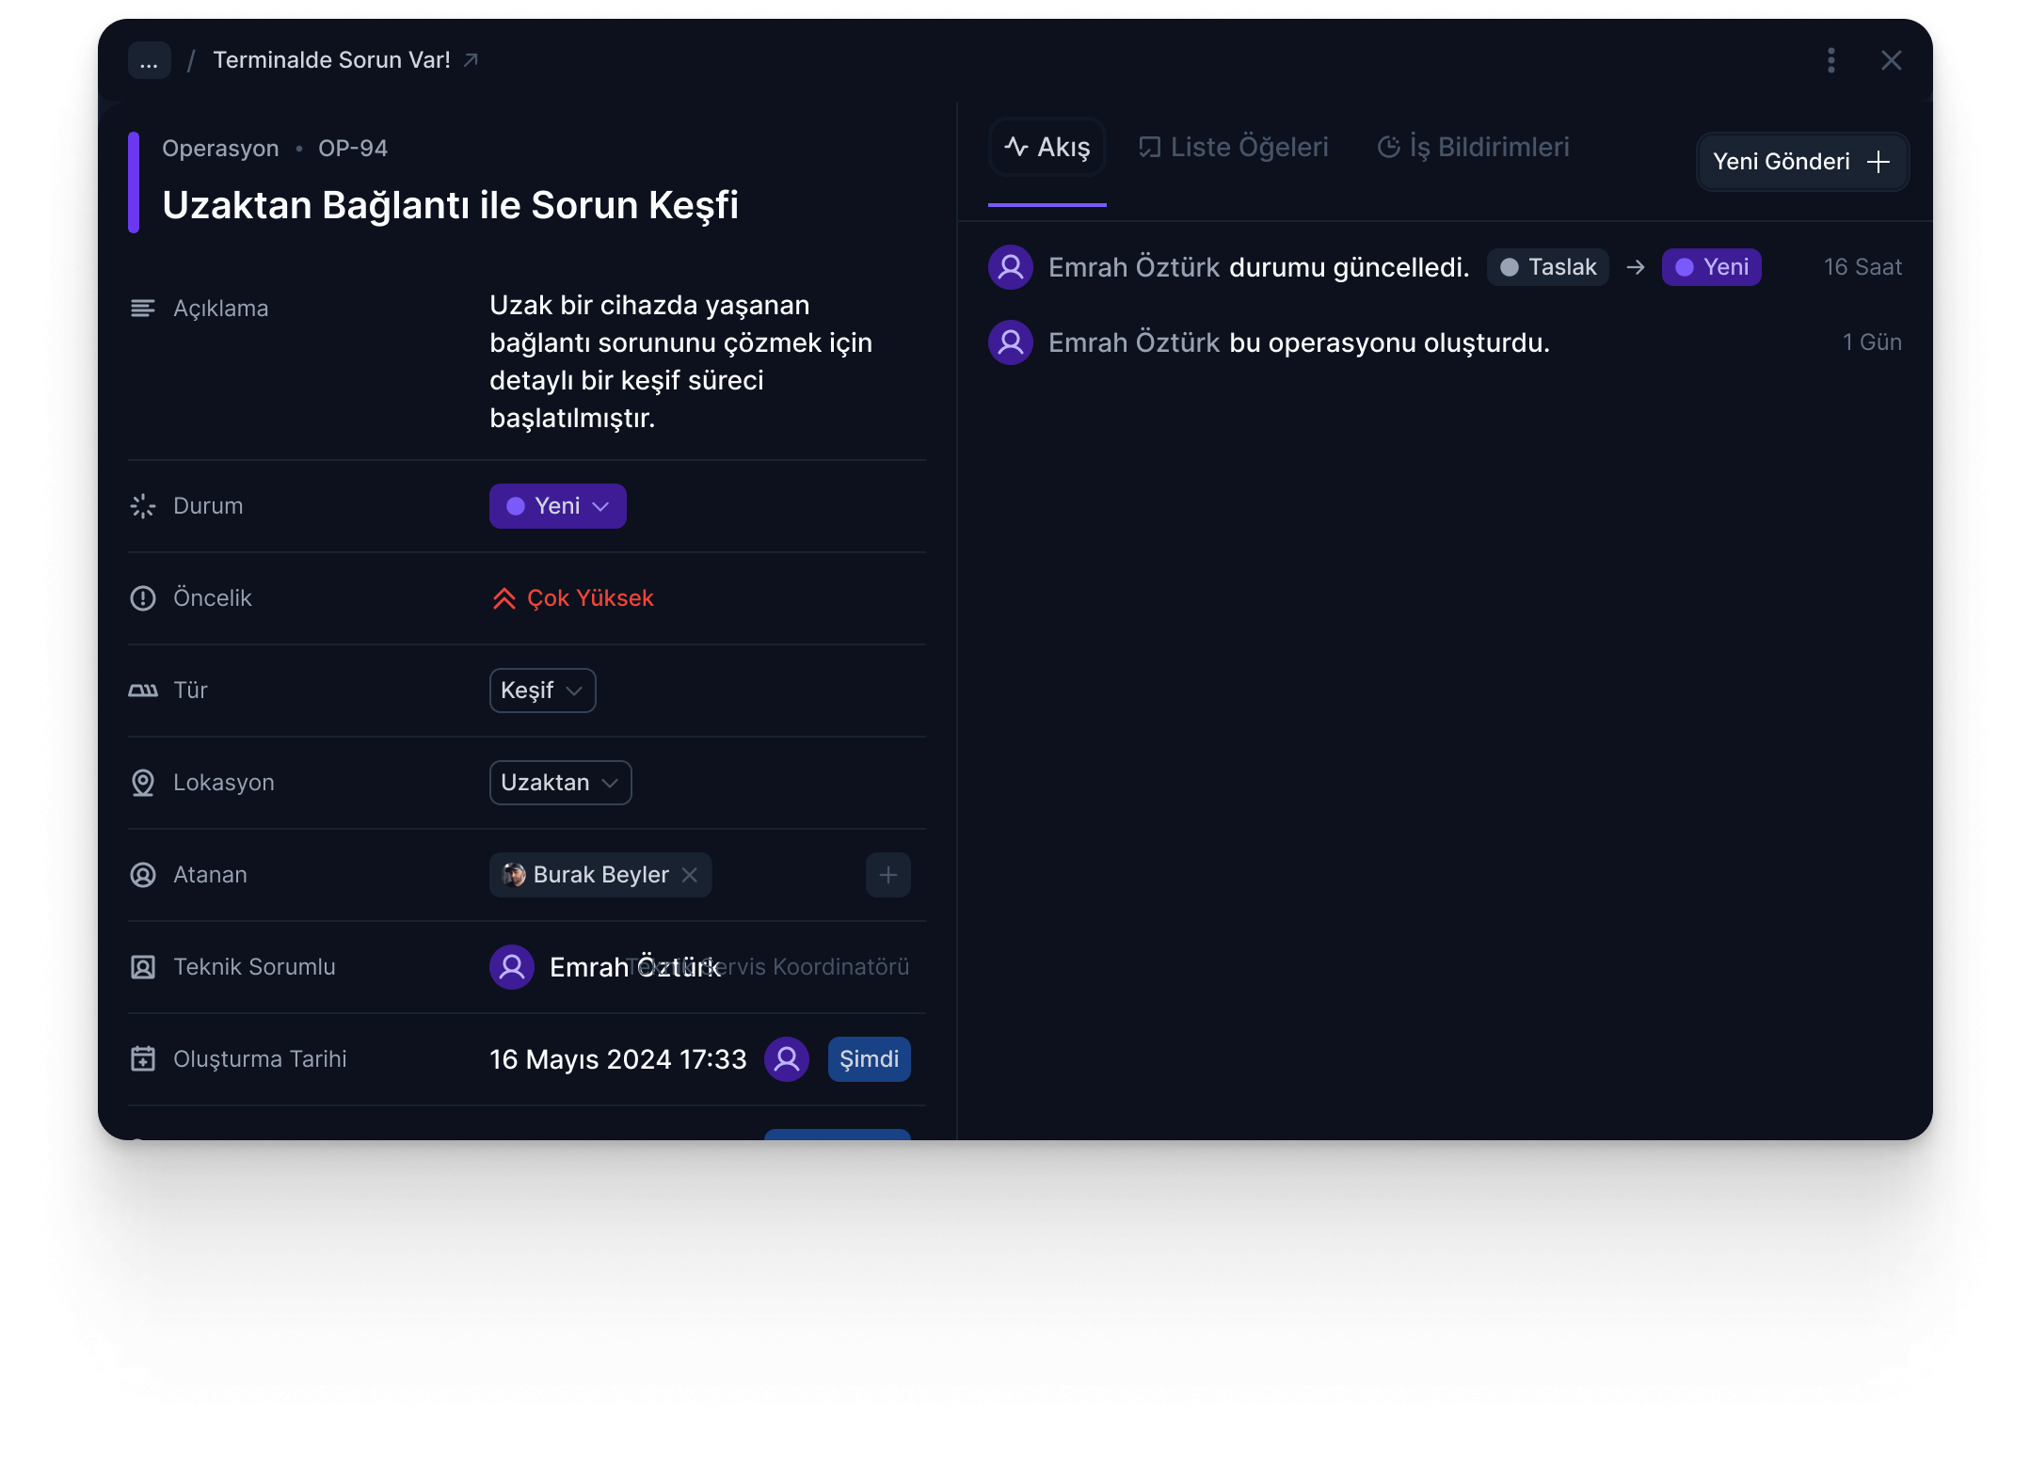Click Emrah Öztürk avatar in Teknik Sorumlu
The width and height of the screenshot is (2030, 1477).
512,967
